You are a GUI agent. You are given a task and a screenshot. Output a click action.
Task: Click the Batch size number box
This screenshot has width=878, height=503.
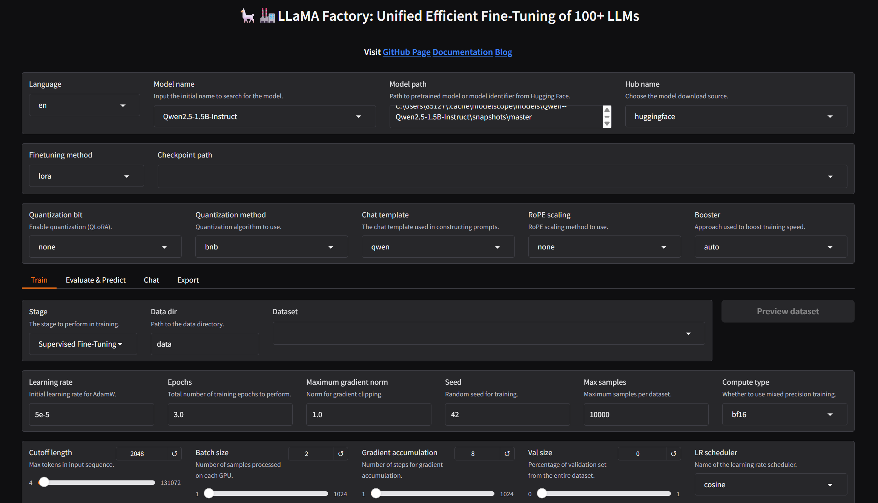(x=311, y=454)
